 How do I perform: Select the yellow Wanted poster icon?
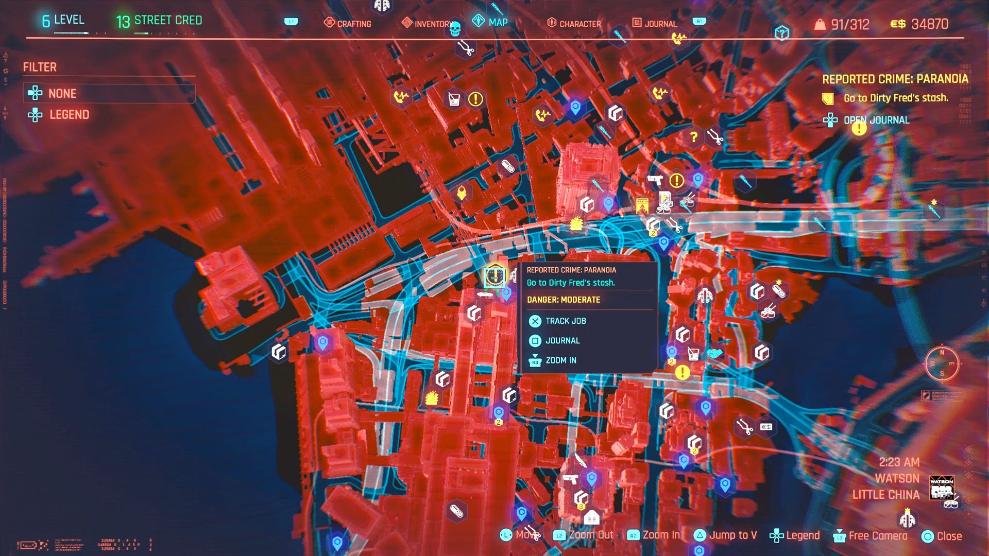pyautogui.click(x=642, y=206)
